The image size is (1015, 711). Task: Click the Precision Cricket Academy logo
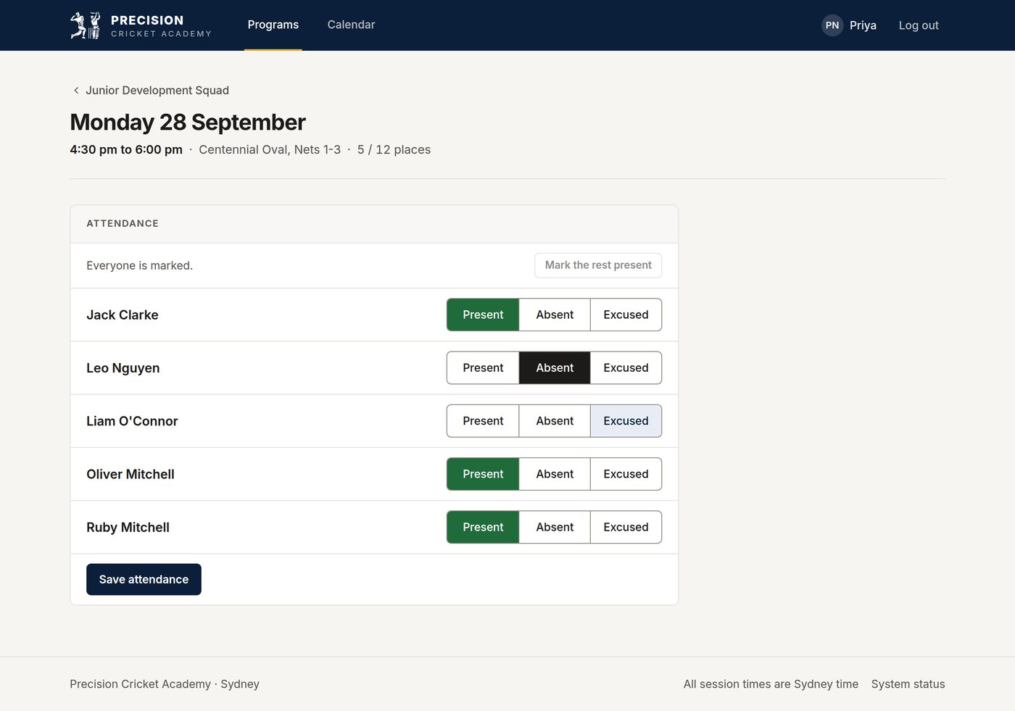coord(141,25)
